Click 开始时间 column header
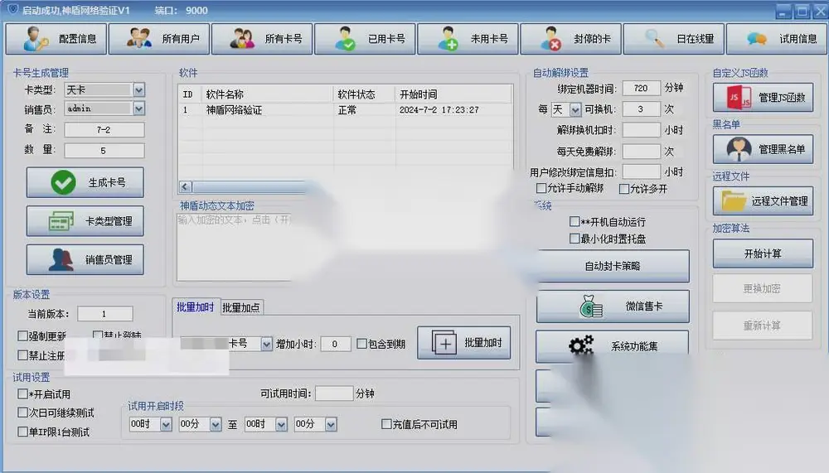The image size is (829, 473). pos(453,94)
